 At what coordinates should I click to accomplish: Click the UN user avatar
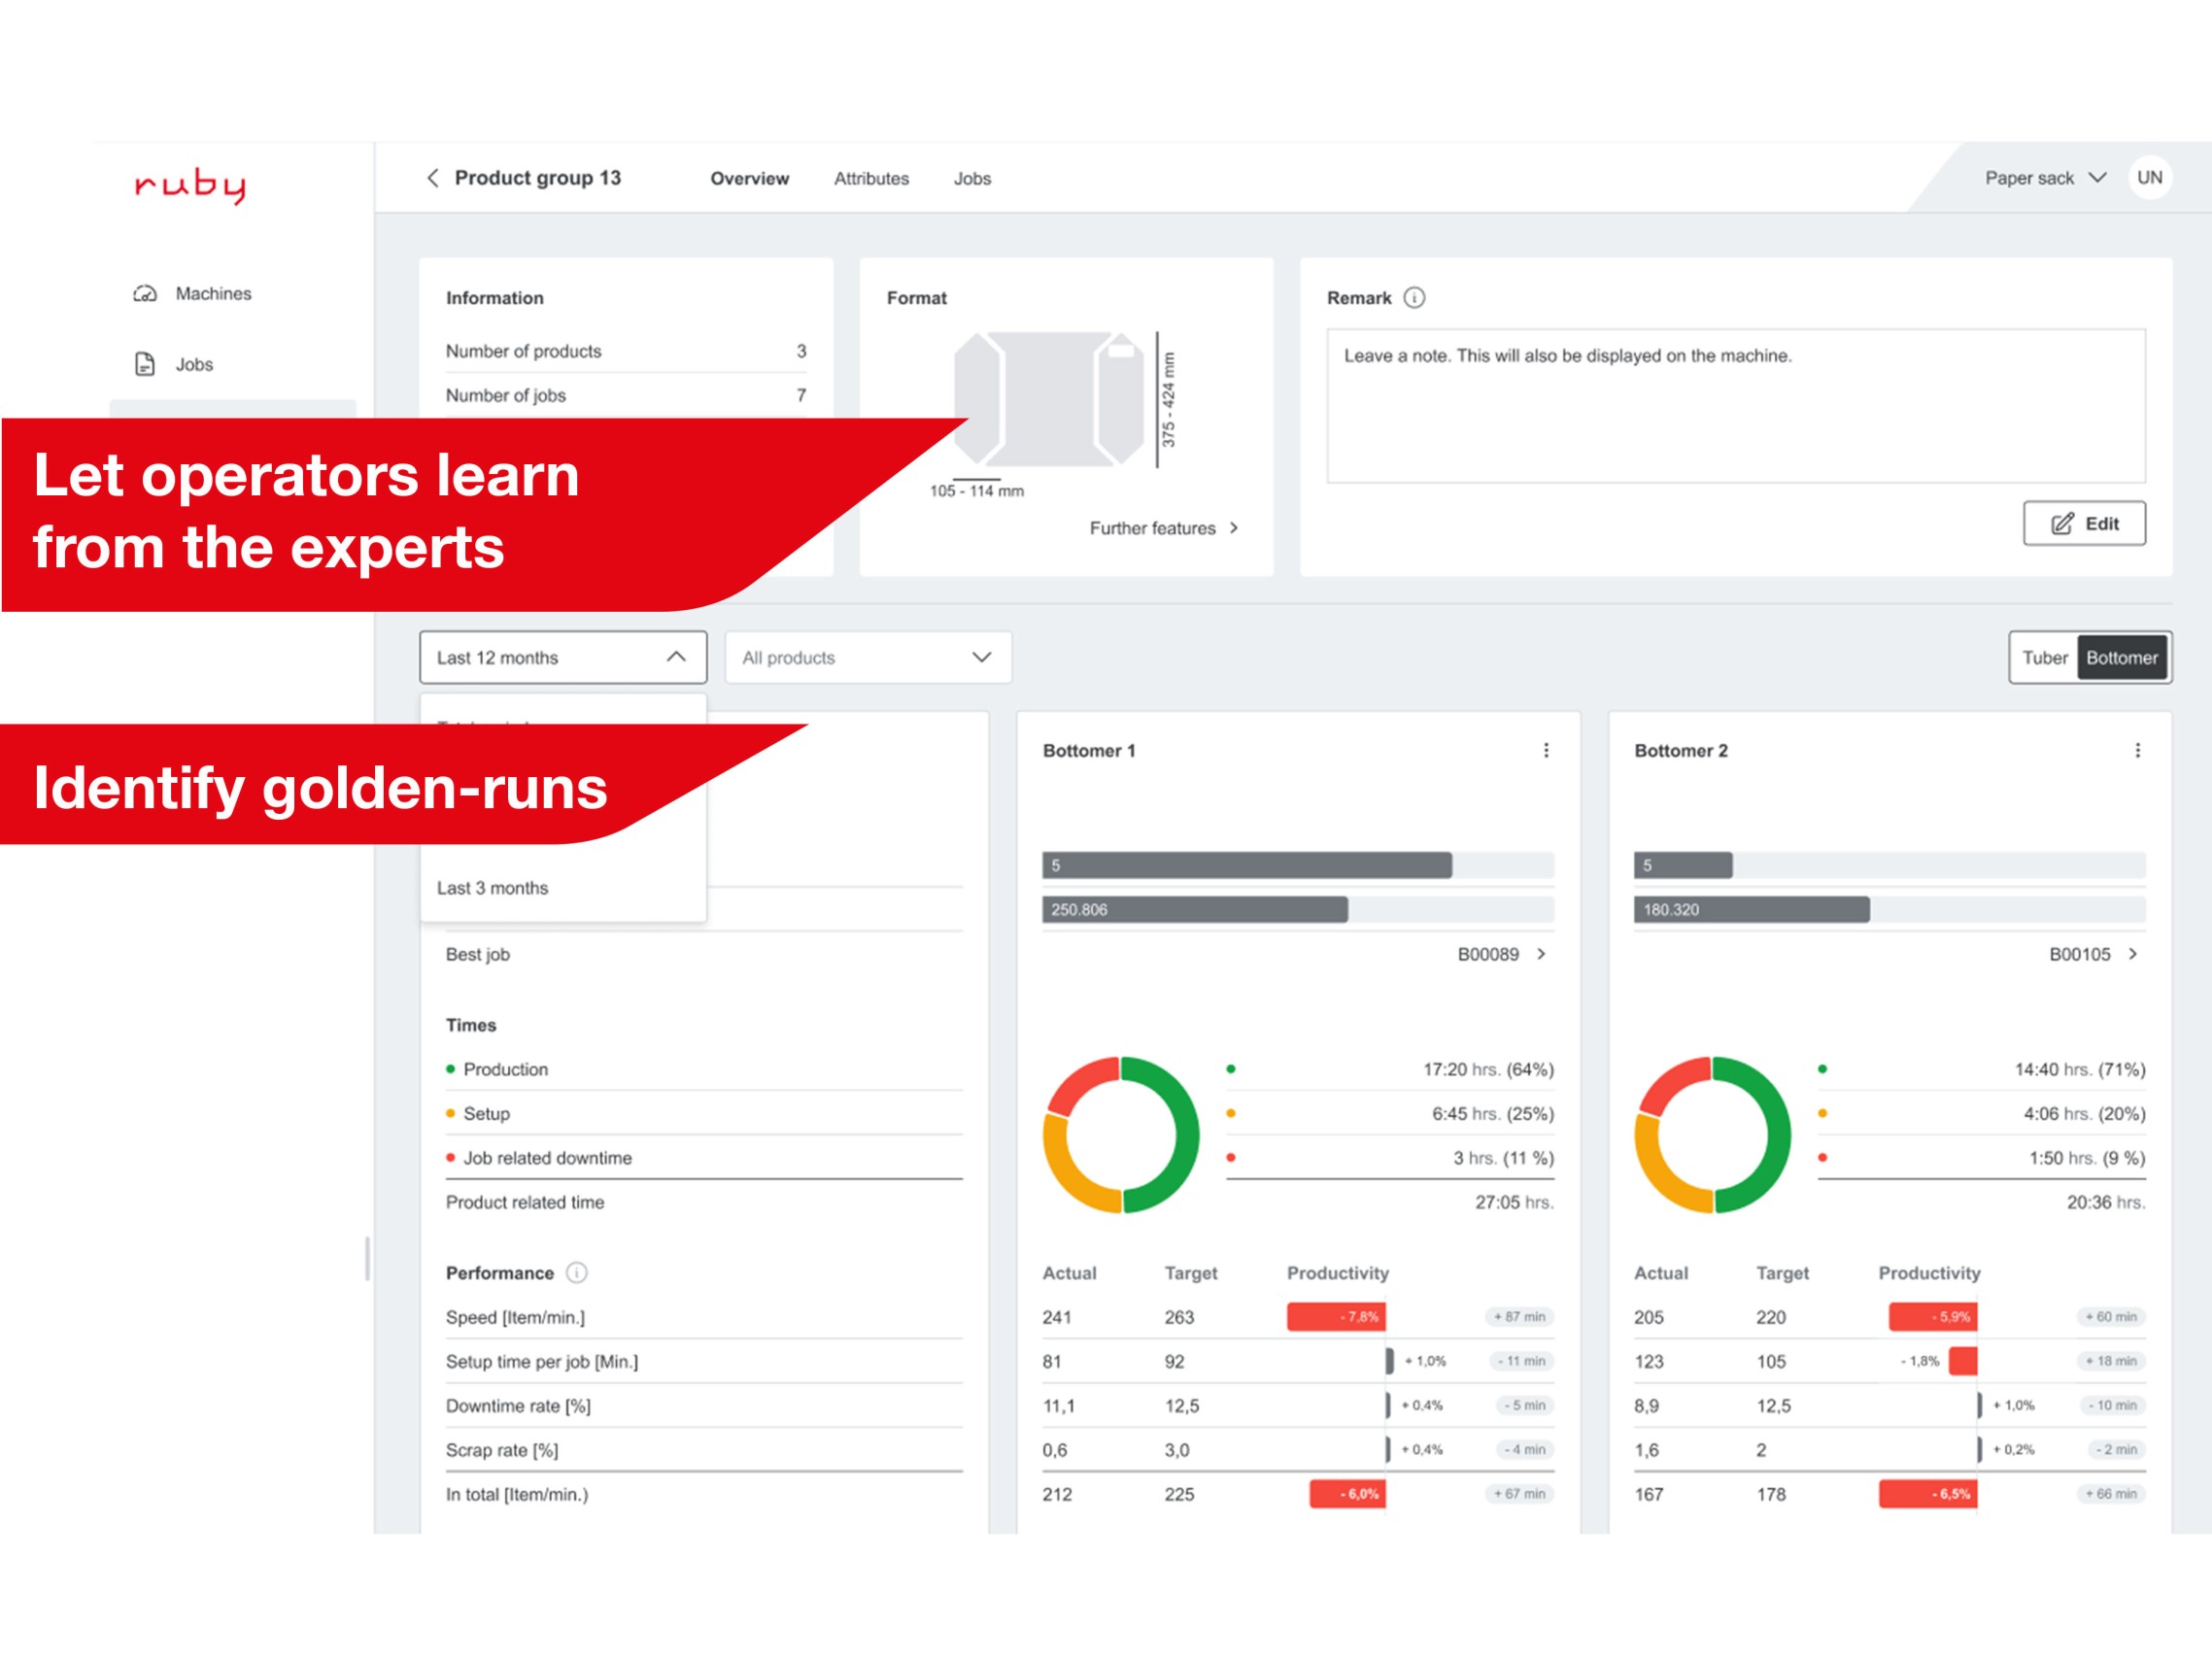[2149, 178]
